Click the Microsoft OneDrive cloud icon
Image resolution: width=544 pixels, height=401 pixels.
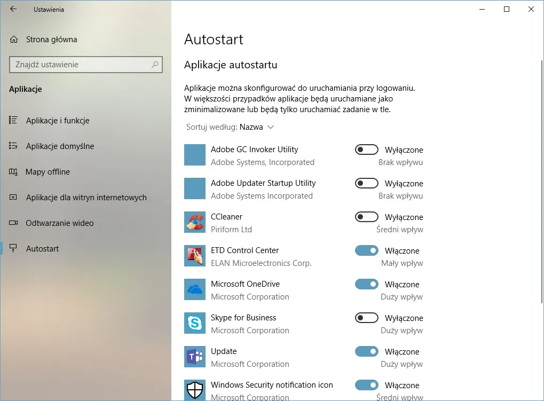(x=194, y=289)
